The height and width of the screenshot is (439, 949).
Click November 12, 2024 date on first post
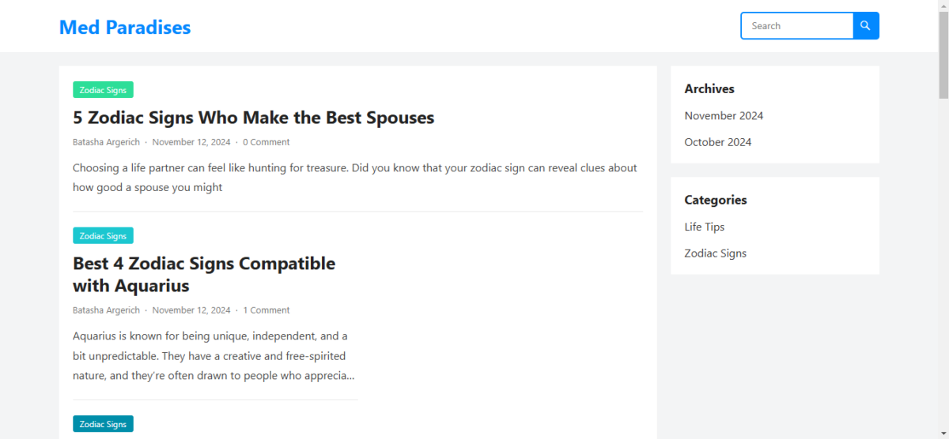tap(191, 142)
